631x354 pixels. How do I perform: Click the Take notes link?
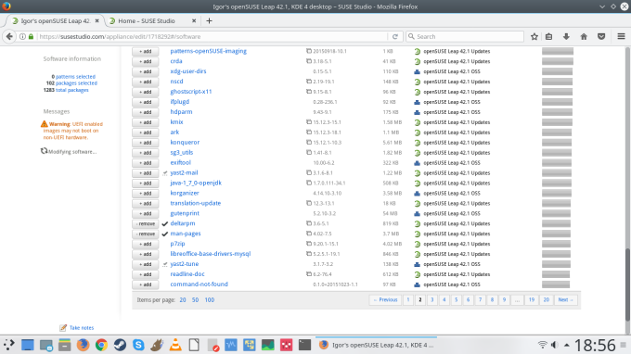click(82, 328)
